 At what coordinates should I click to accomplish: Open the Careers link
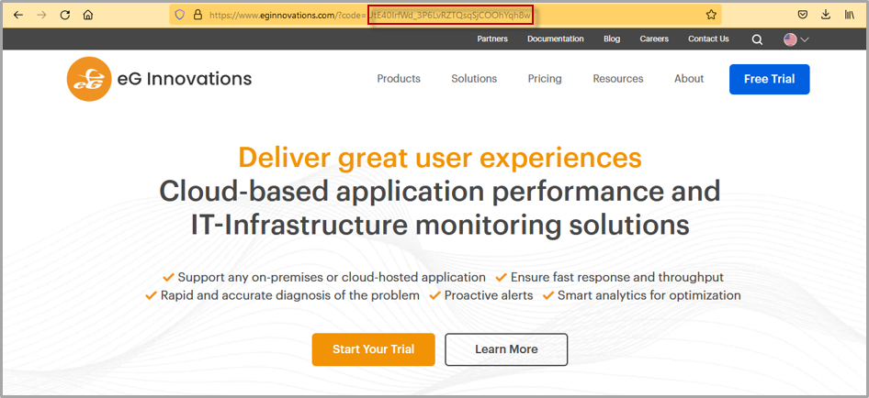(x=654, y=39)
